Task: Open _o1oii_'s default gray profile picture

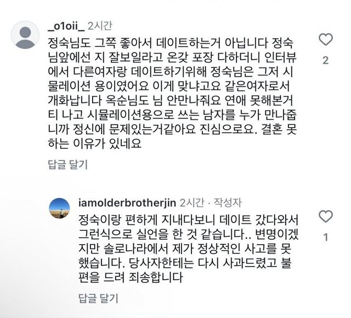Action: [25, 35]
